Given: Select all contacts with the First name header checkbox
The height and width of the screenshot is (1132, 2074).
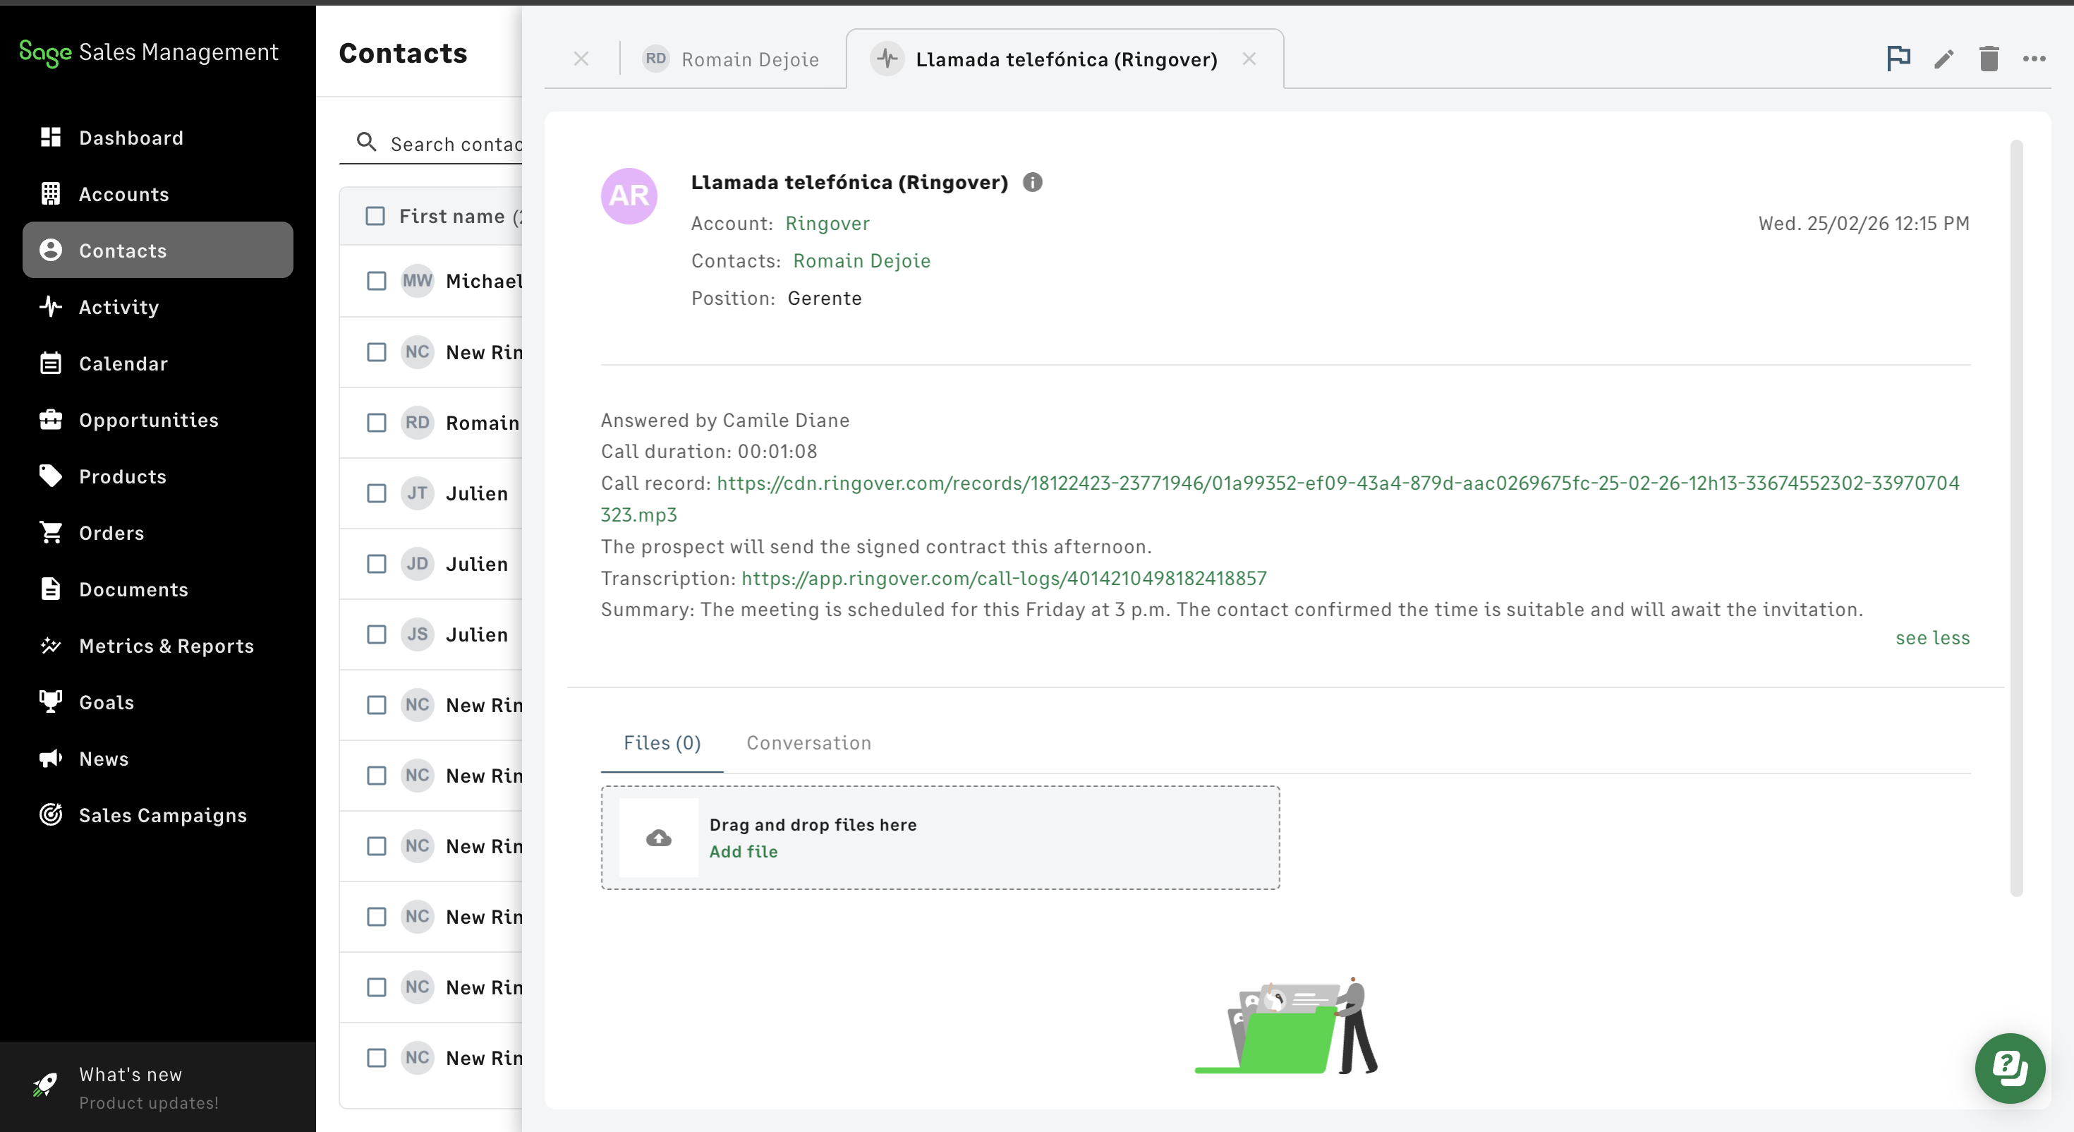Looking at the screenshot, I should (375, 216).
